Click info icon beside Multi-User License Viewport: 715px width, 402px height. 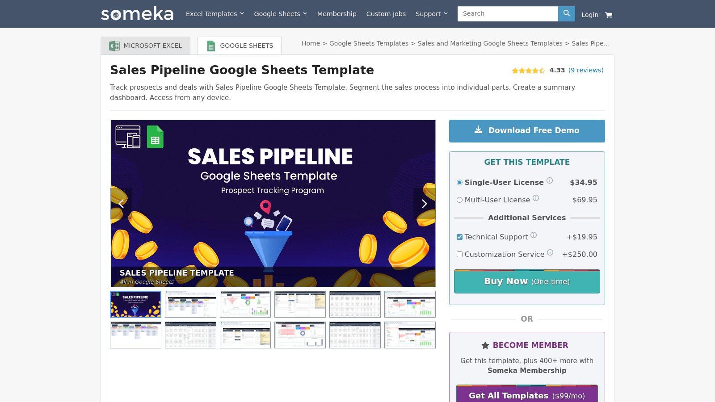click(536, 198)
